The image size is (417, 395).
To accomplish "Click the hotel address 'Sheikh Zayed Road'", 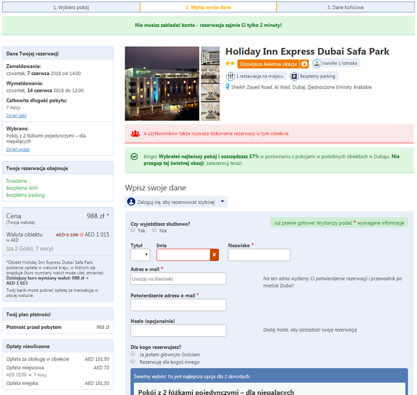I will (x=302, y=87).
